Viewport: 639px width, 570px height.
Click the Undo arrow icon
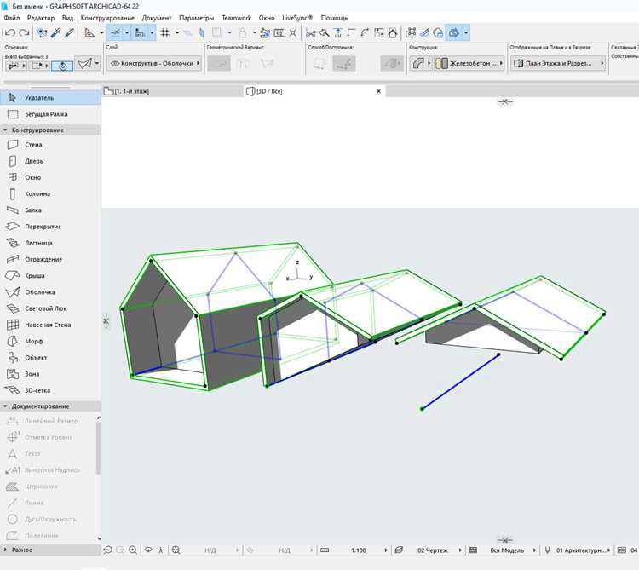pyautogui.click(x=10, y=33)
